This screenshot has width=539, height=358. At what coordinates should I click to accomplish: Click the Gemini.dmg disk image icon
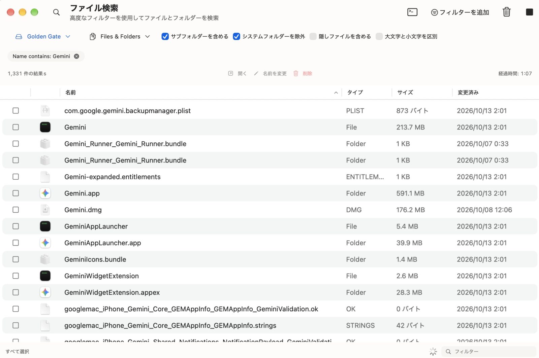click(x=45, y=210)
